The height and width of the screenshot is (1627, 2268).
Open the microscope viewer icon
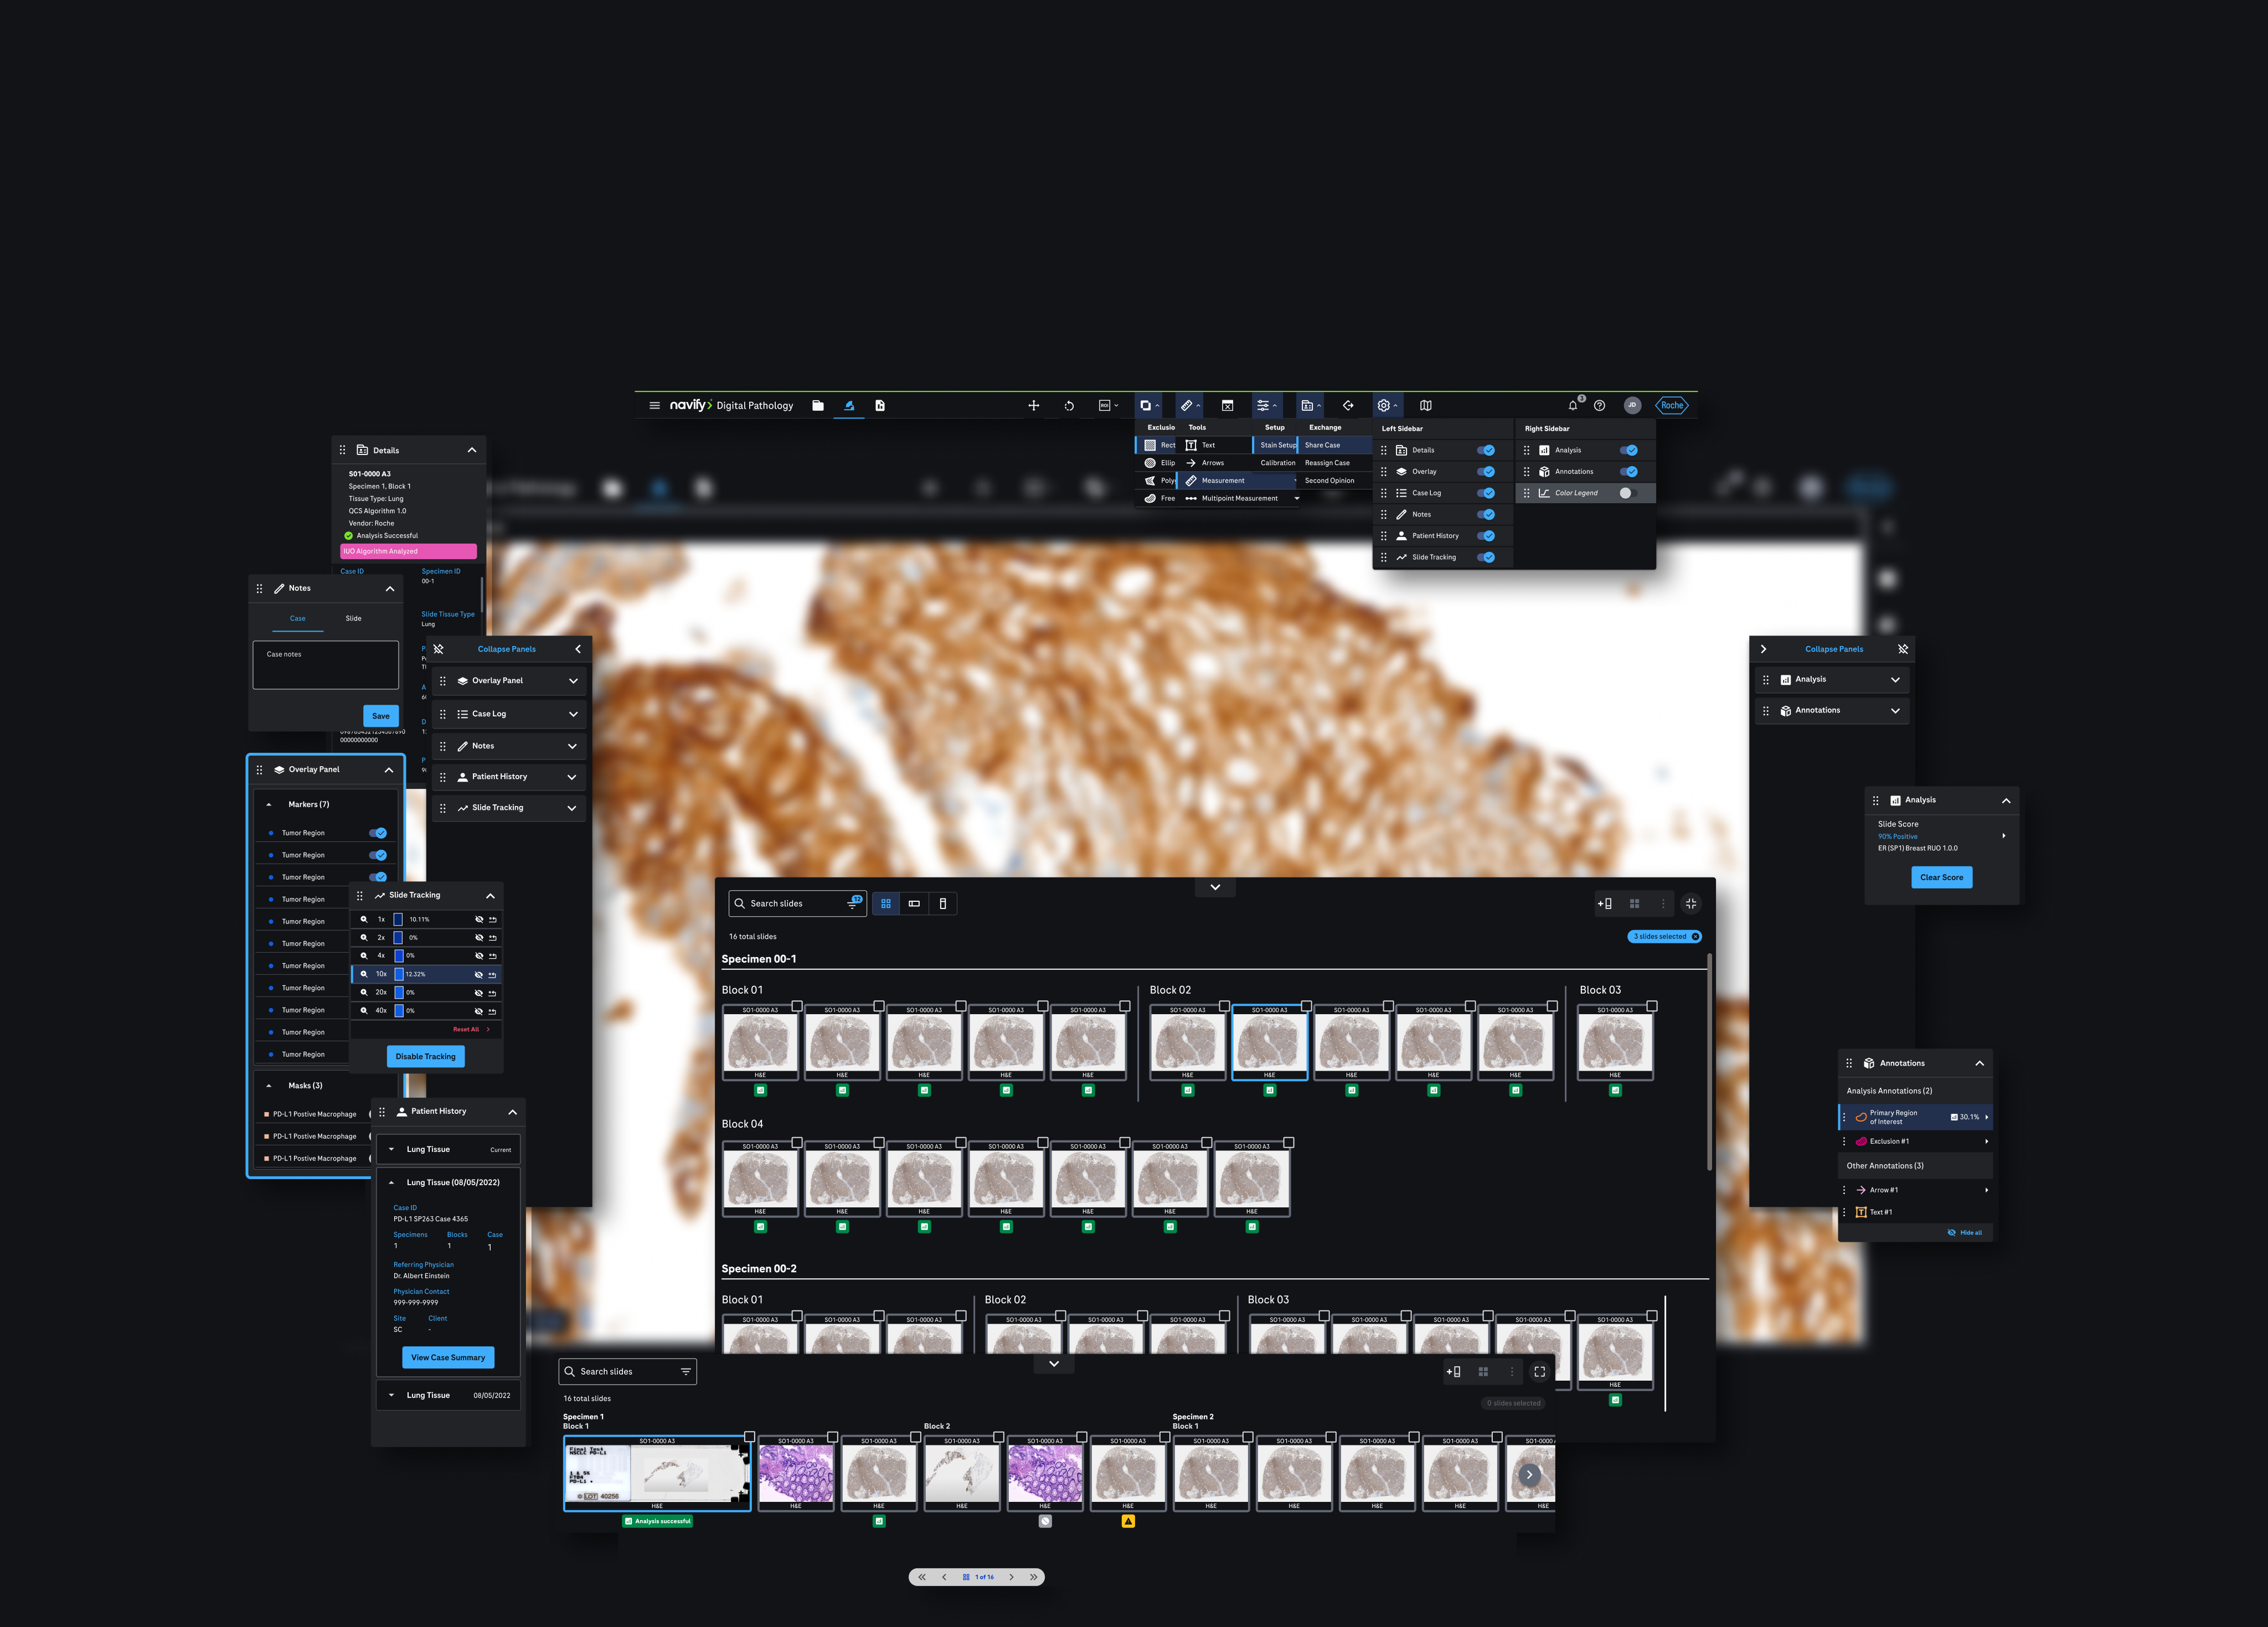pos(848,406)
